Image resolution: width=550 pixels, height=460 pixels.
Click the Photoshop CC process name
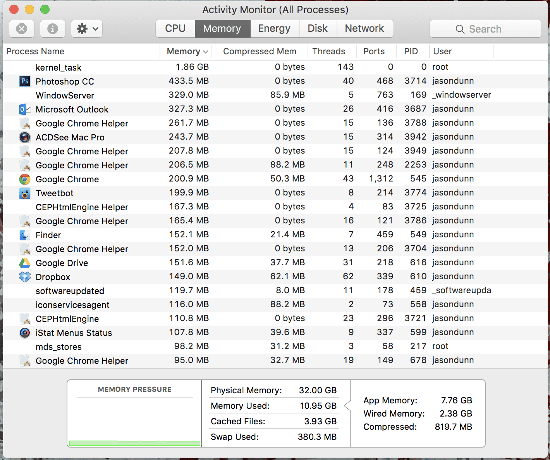coord(65,81)
